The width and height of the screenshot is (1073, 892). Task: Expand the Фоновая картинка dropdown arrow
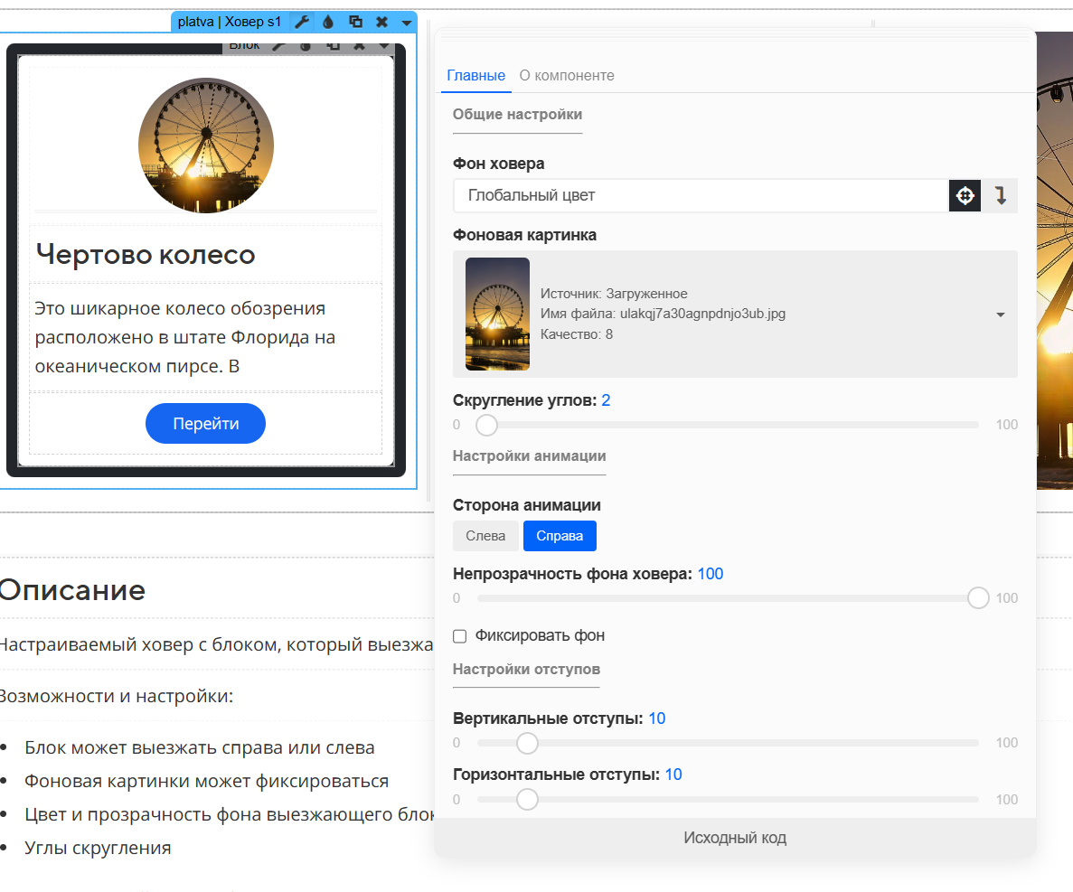(x=1001, y=315)
